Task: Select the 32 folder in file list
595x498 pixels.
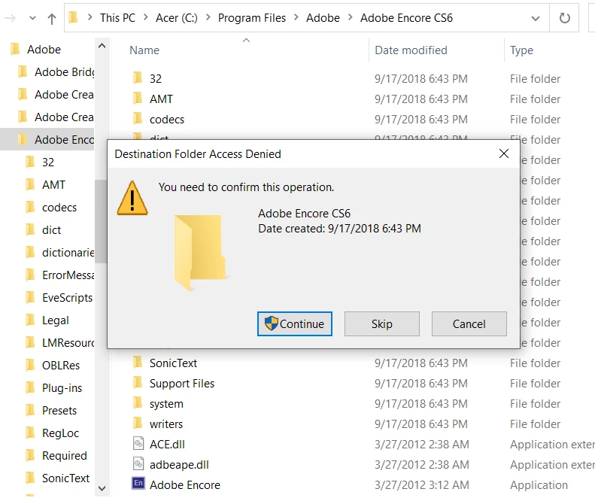Action: coord(156,78)
